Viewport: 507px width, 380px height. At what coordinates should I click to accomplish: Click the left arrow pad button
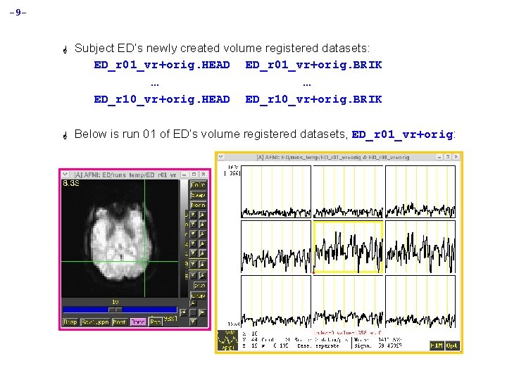(x=183, y=312)
